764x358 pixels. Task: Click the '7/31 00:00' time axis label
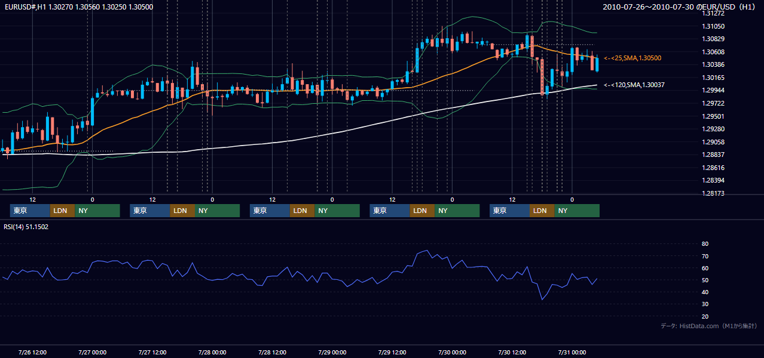[572, 352]
